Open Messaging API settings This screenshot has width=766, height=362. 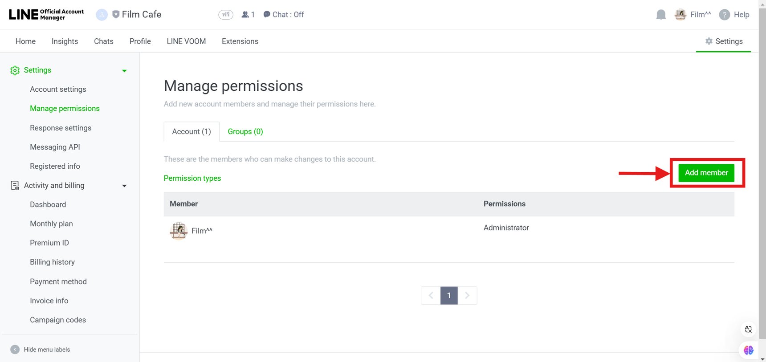point(55,147)
